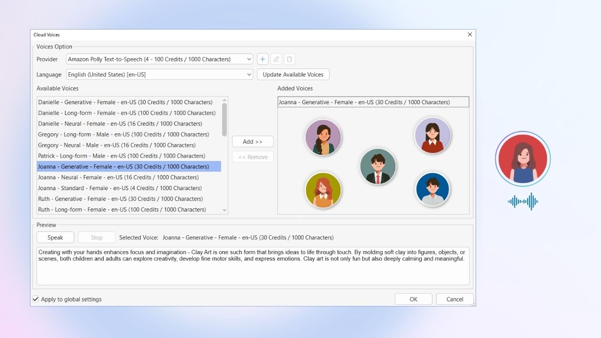The image size is (601, 338).
Task: Click the add provider plus icon
Action: [x=262, y=59]
